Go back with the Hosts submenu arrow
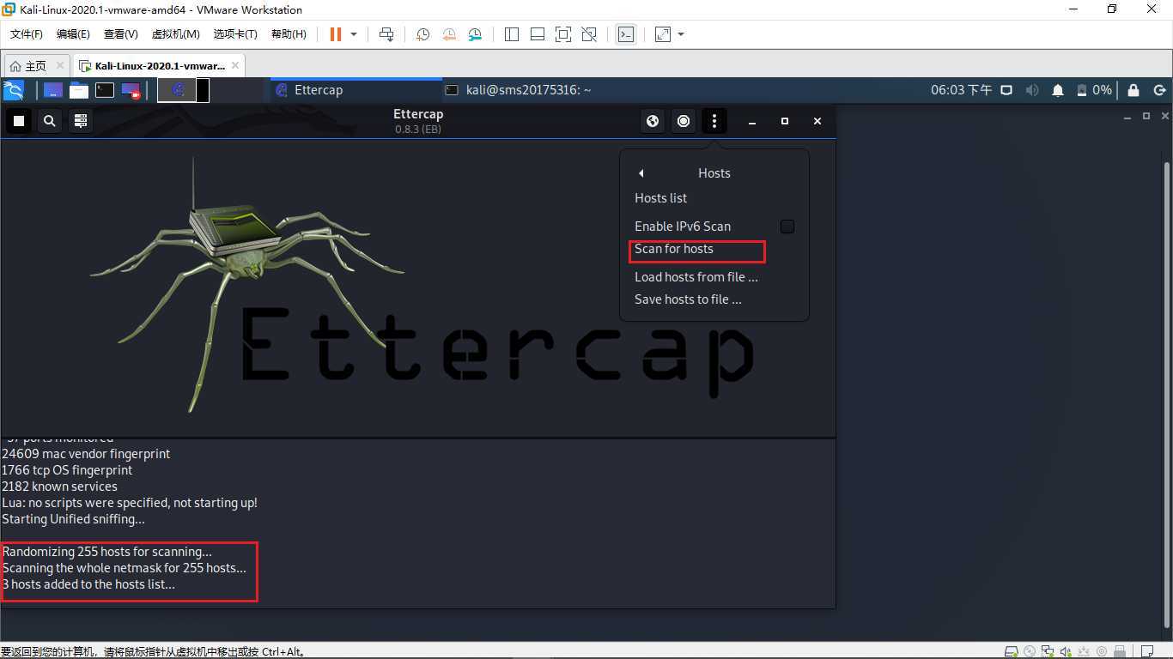Viewport: 1173px width, 659px height. [641, 173]
